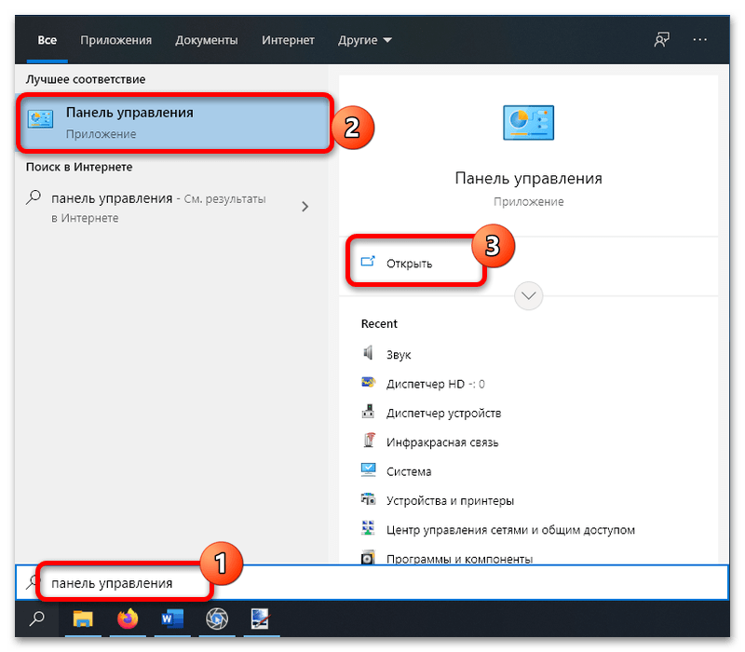Click the Инфракрасная связь icon
The width and height of the screenshot is (745, 652).
pos(369,440)
